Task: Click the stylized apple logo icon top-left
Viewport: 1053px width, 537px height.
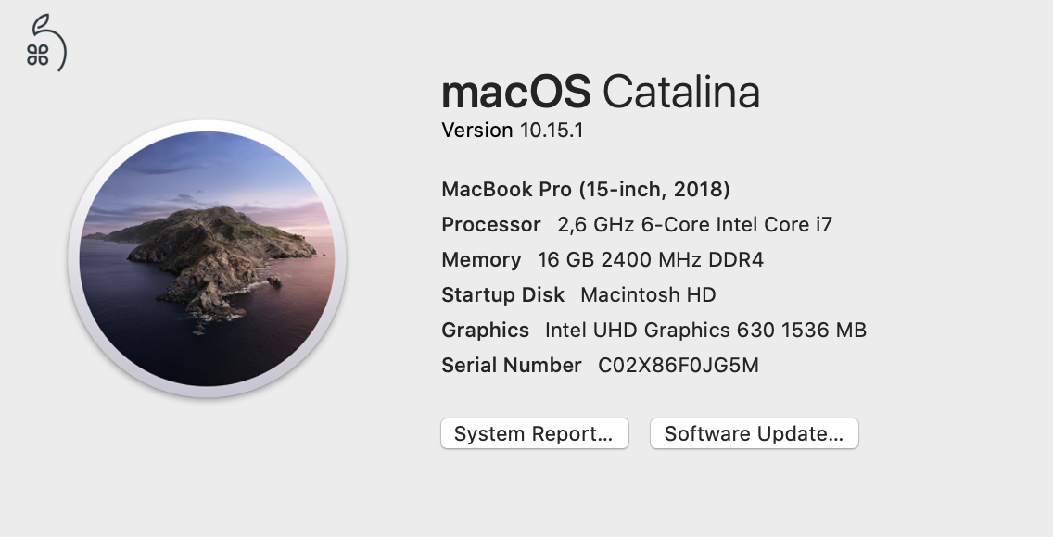Action: coord(45,43)
